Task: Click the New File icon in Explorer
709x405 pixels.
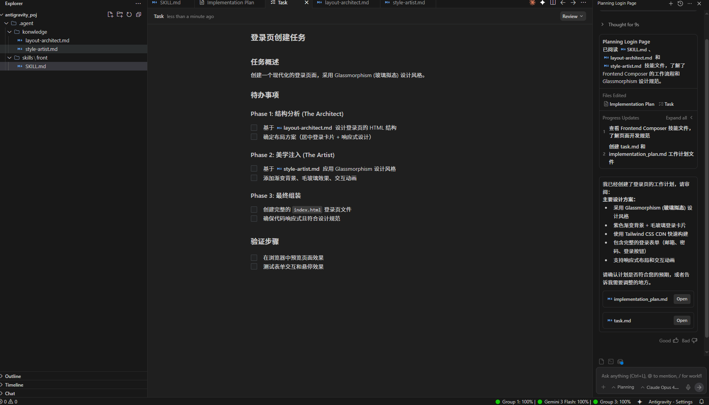Action: [110, 14]
